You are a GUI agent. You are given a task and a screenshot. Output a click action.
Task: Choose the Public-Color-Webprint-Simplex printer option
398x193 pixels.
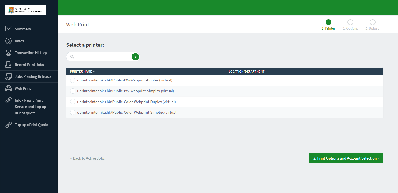73,112
